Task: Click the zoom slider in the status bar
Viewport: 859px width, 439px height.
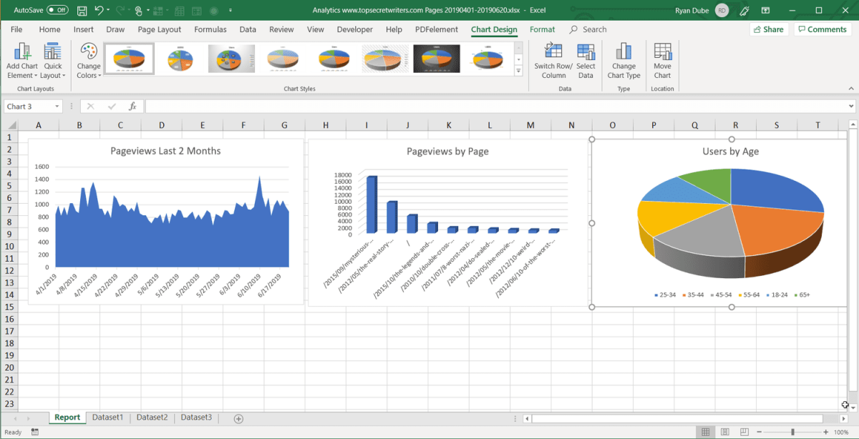Action: click(792, 433)
